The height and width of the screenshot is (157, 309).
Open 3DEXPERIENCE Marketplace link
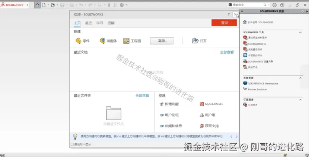pyautogui.click(x=261, y=83)
